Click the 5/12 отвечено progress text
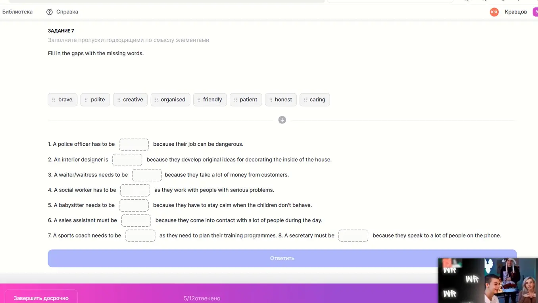Image resolution: width=538 pixels, height=303 pixels. click(202, 298)
